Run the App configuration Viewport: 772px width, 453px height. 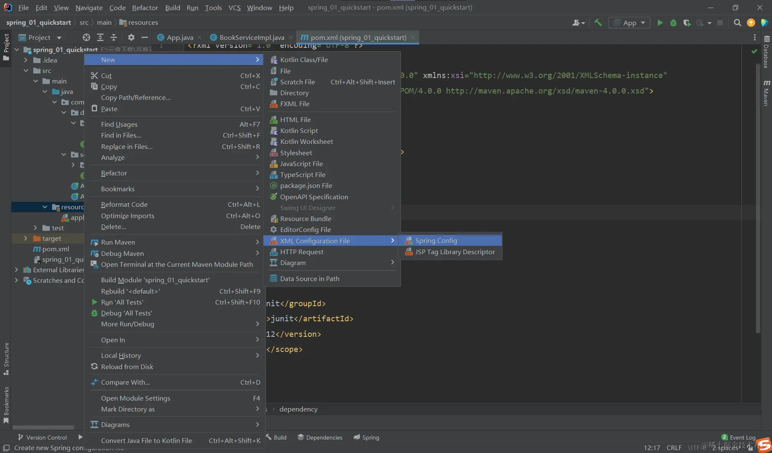tap(660, 23)
